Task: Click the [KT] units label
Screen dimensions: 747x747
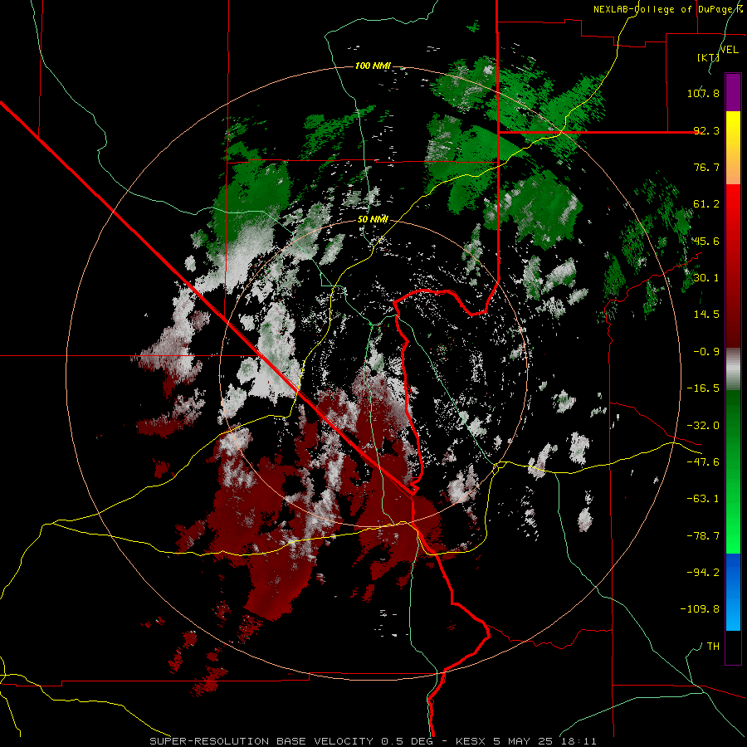Action: click(x=708, y=57)
